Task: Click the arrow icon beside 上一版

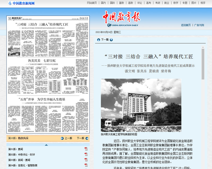Action: click(62, 138)
